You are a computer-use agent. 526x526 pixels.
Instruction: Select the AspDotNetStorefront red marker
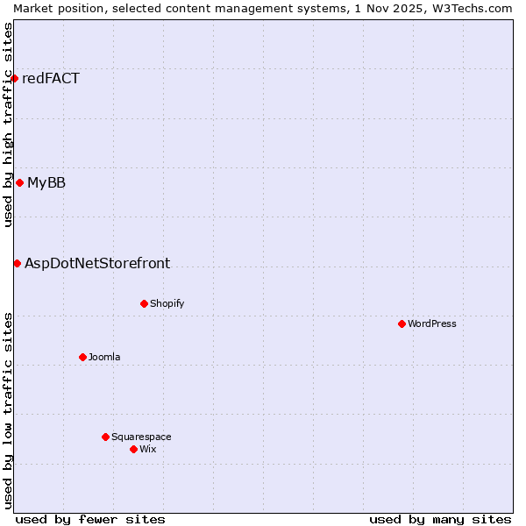[x=17, y=263]
